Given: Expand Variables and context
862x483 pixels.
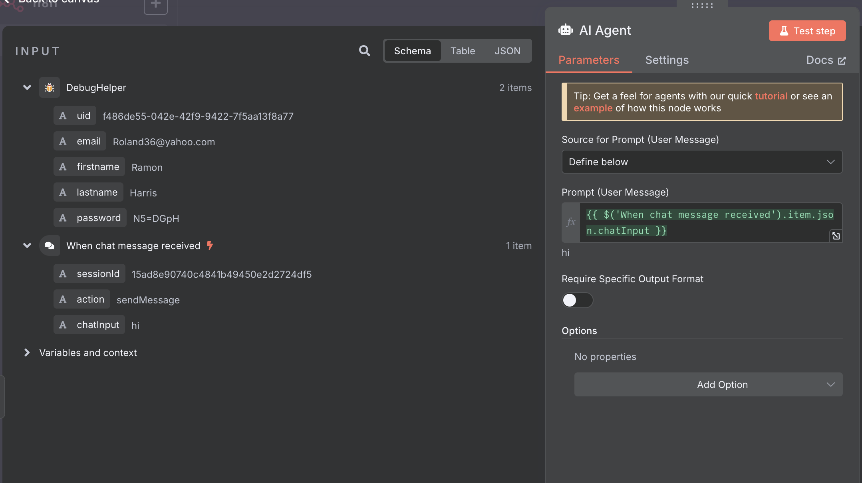Looking at the screenshot, I should (27, 352).
